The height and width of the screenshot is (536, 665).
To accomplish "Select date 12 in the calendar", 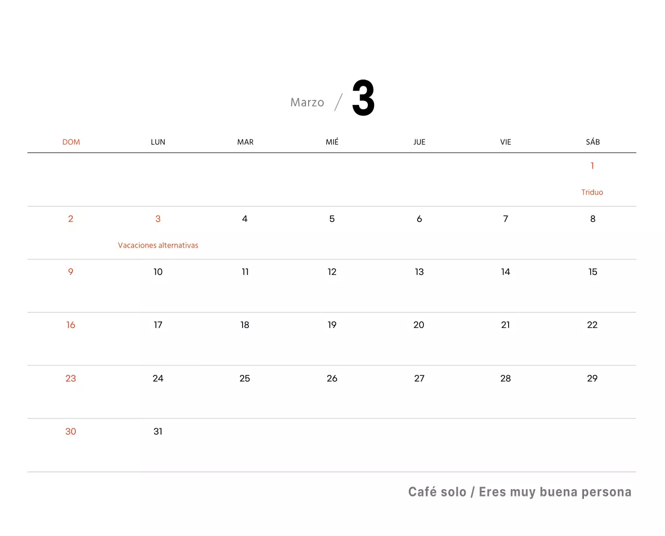I will (332, 272).
